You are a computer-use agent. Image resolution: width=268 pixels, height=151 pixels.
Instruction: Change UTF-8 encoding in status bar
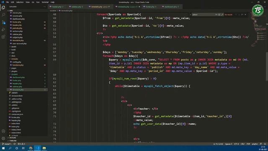236,144
